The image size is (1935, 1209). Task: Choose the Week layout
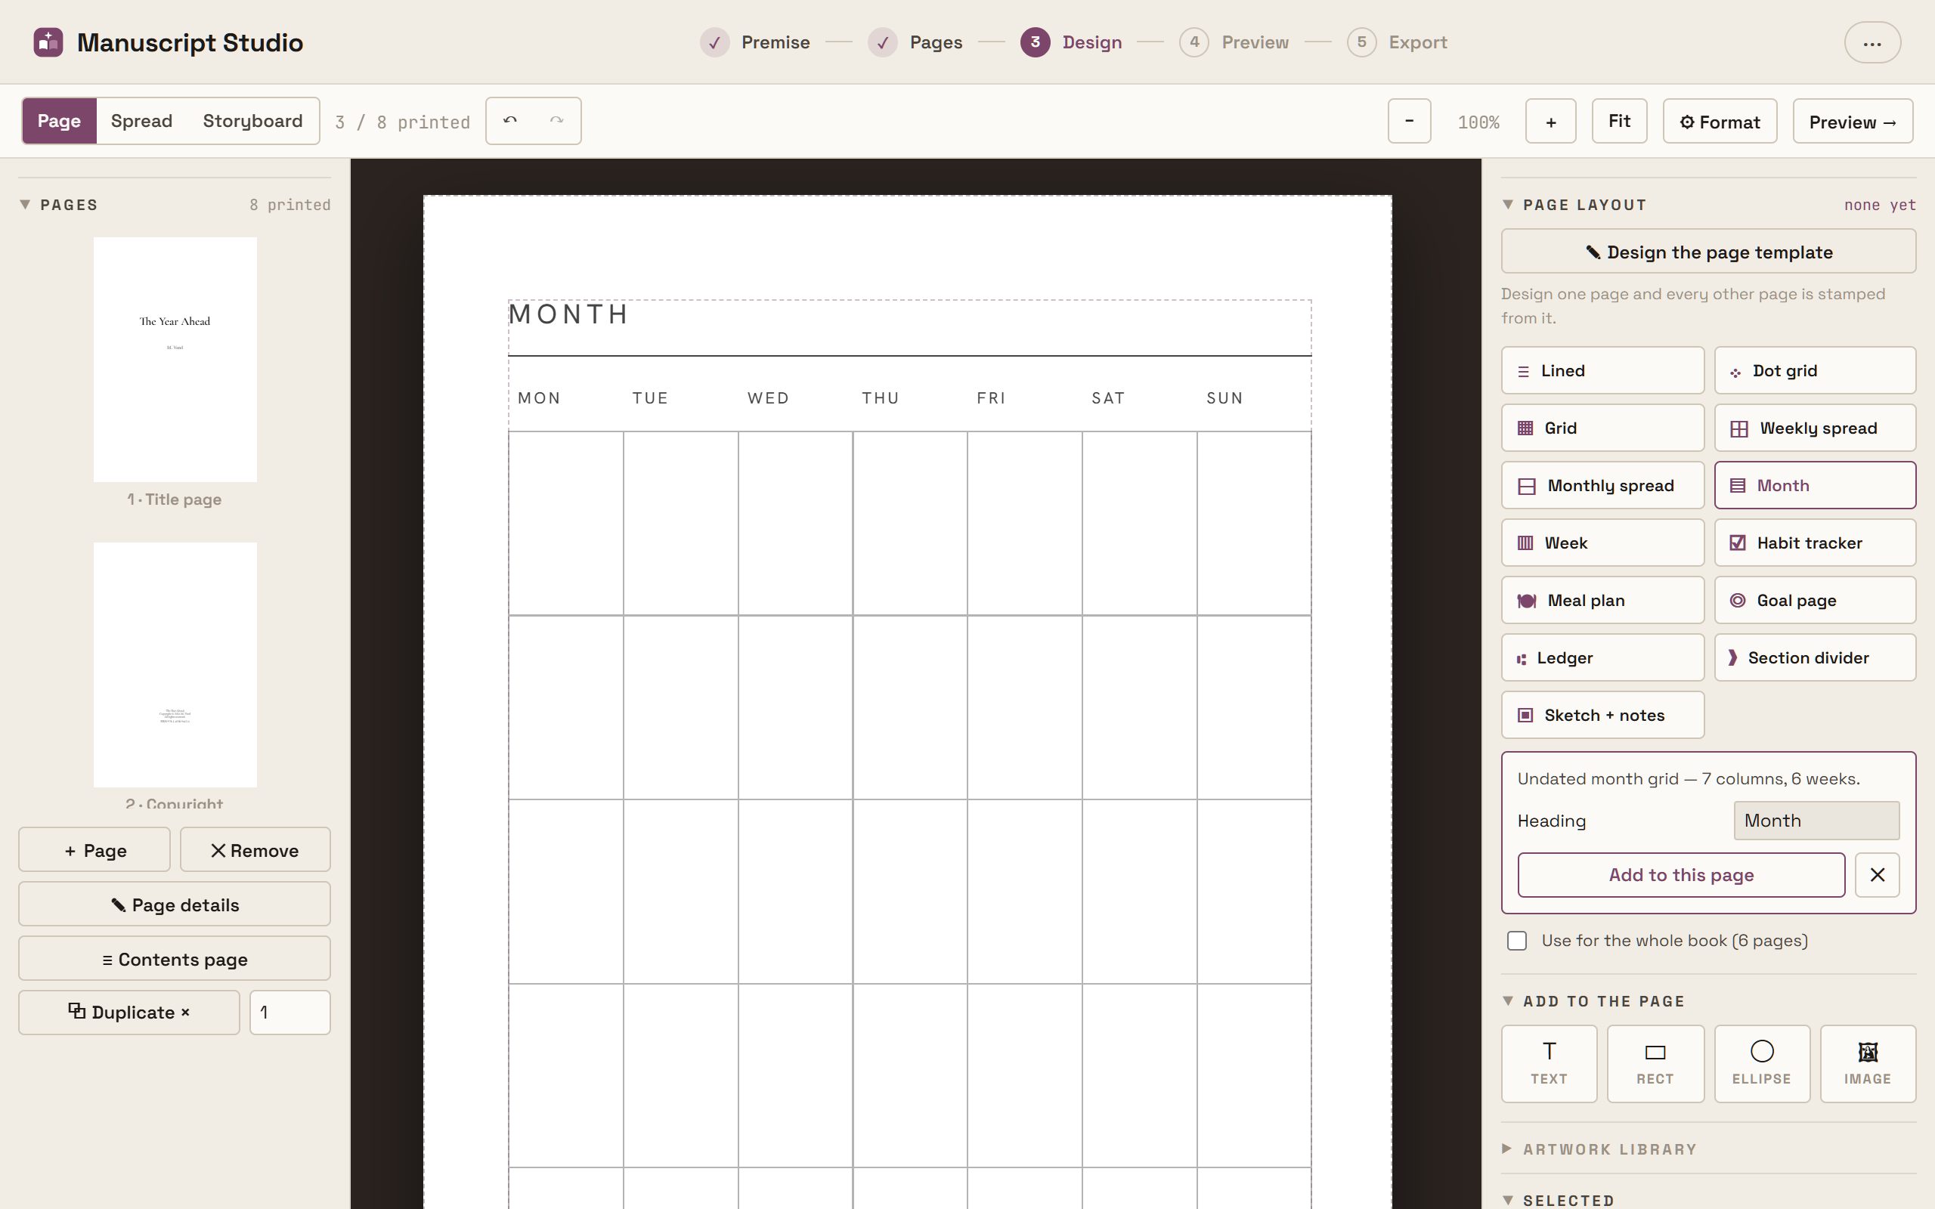point(1602,543)
